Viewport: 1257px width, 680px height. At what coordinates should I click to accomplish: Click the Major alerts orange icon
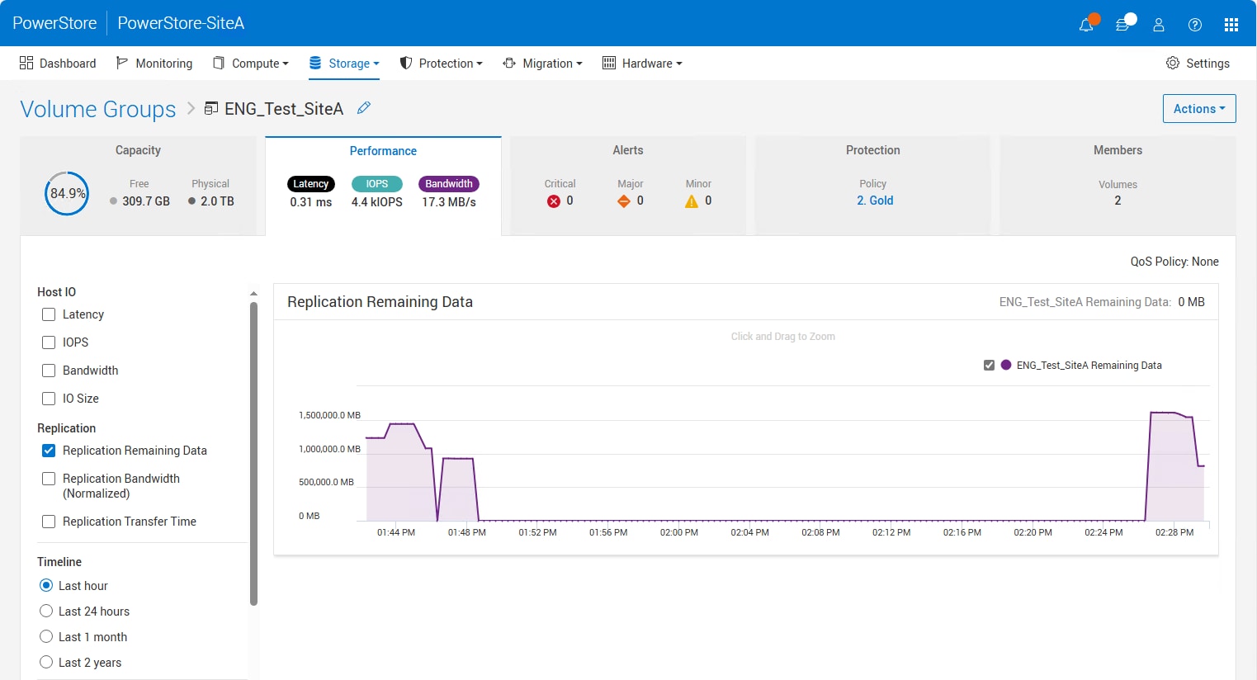pyautogui.click(x=624, y=201)
